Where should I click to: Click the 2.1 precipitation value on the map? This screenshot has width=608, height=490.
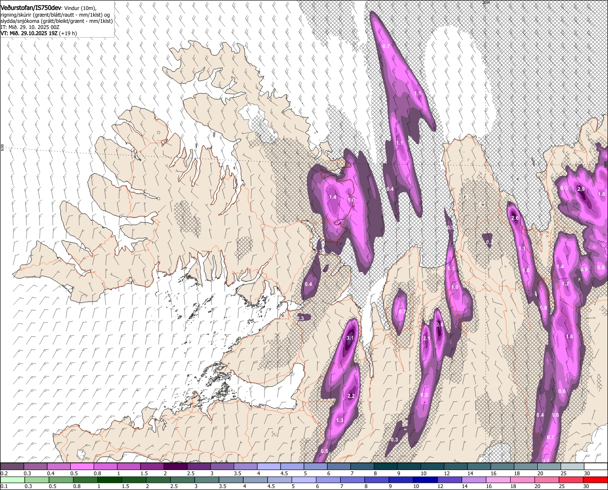426,338
